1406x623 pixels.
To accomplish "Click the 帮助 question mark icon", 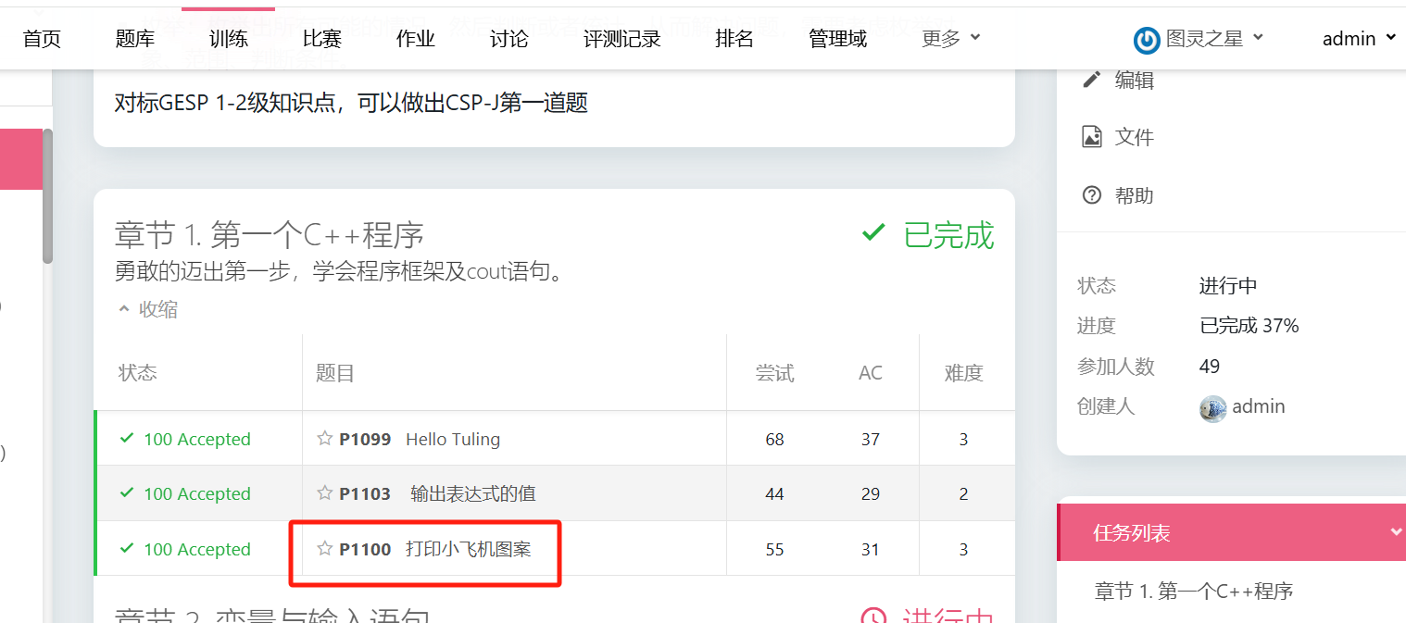I will [x=1092, y=195].
